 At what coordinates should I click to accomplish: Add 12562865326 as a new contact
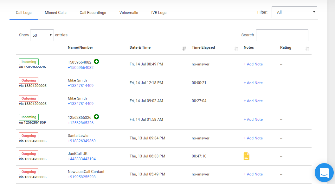(96, 117)
